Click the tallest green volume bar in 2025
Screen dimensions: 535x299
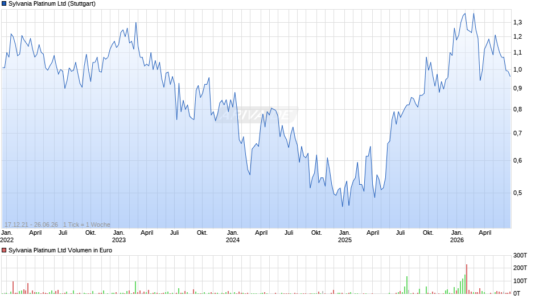point(407,285)
